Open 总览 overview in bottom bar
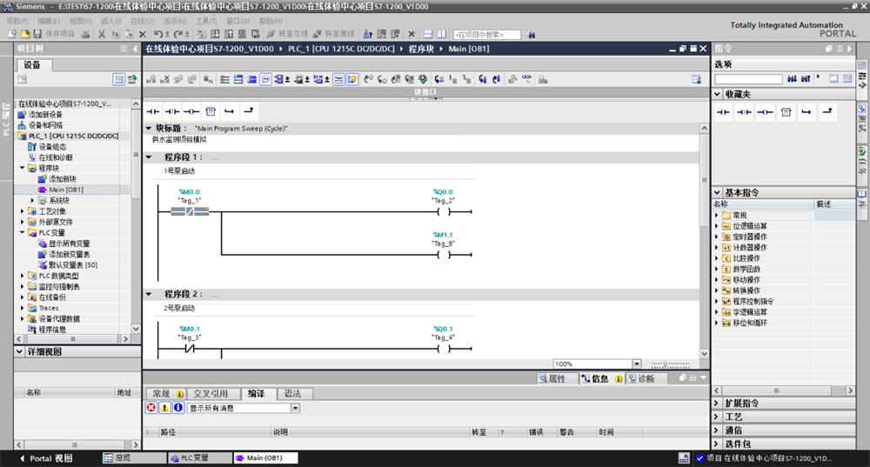Screen dimensions: 870x467 click(x=134, y=458)
